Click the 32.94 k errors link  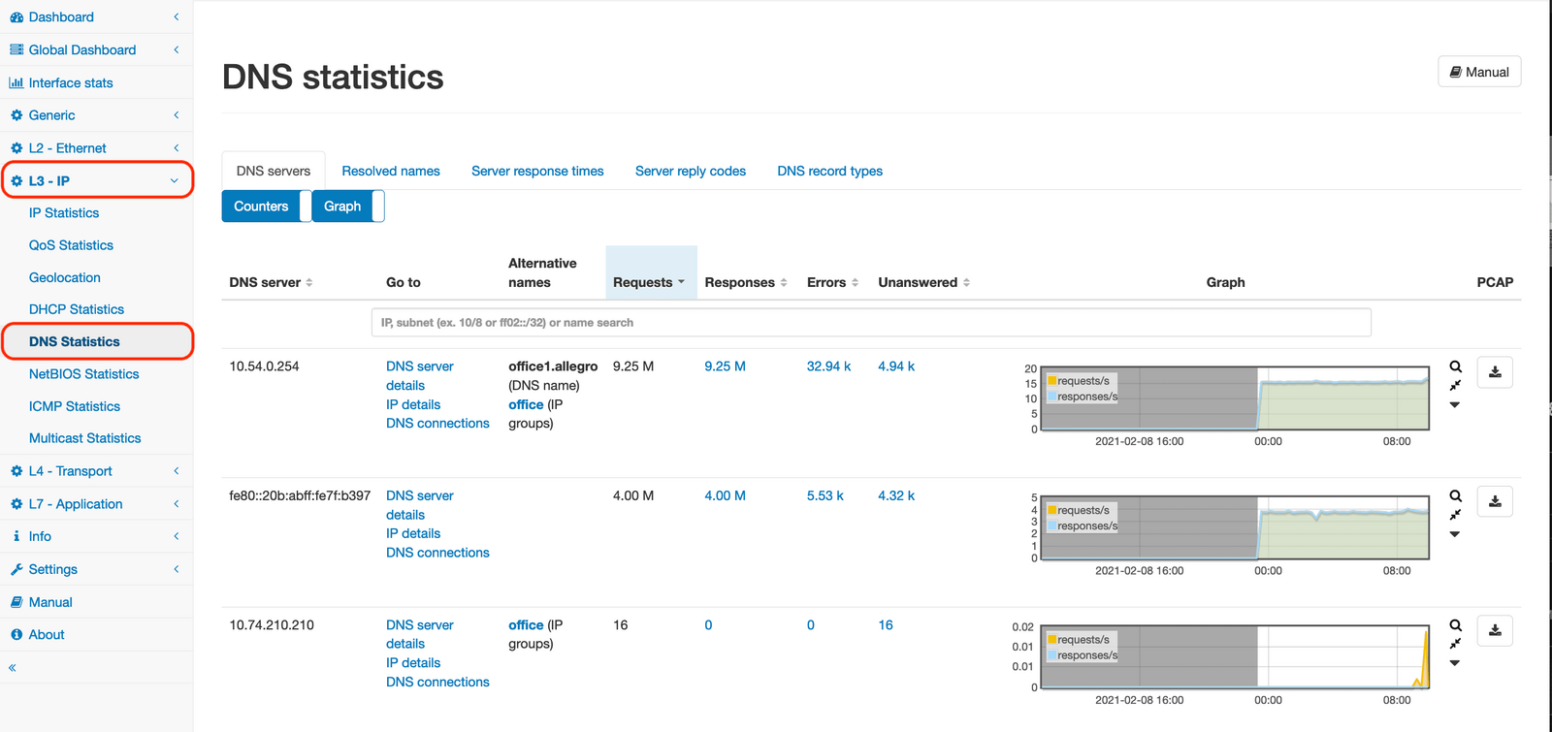point(828,366)
